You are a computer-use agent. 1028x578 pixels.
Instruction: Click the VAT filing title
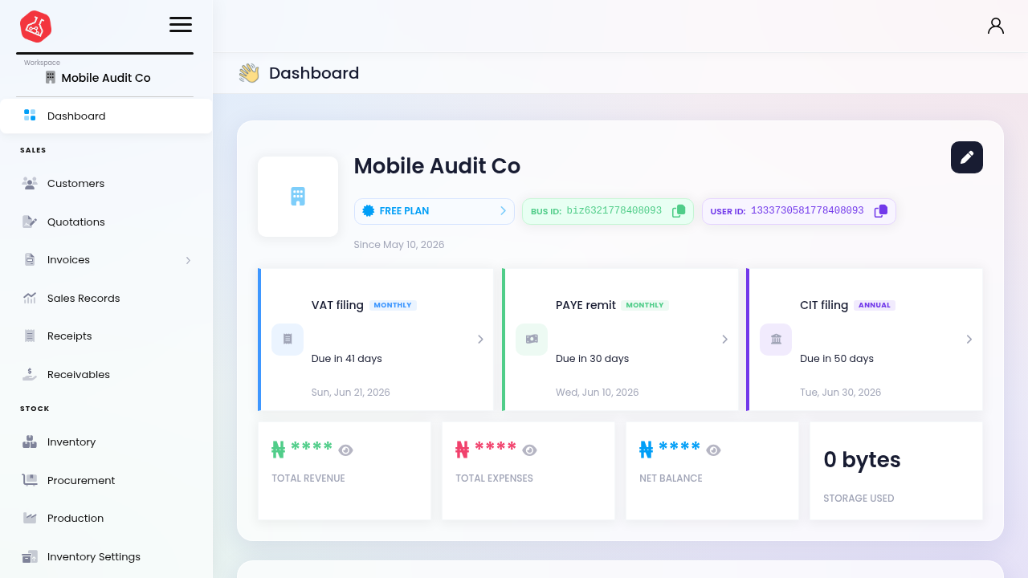337,305
